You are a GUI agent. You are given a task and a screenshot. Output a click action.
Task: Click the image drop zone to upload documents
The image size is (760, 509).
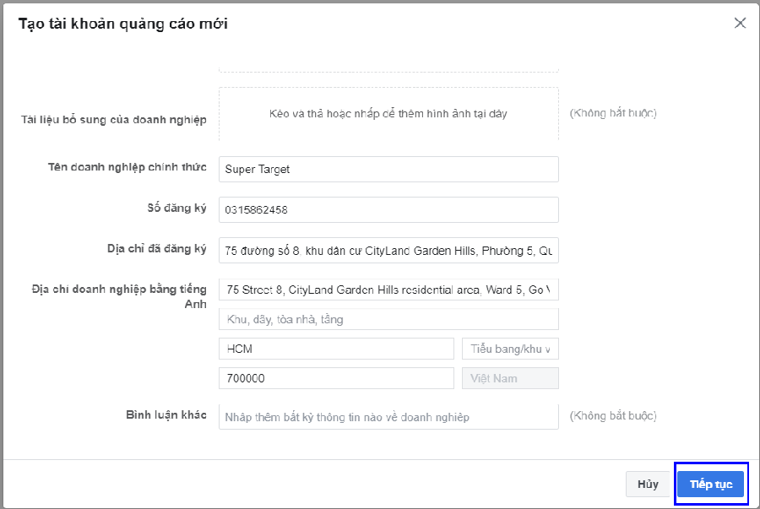[x=388, y=114]
